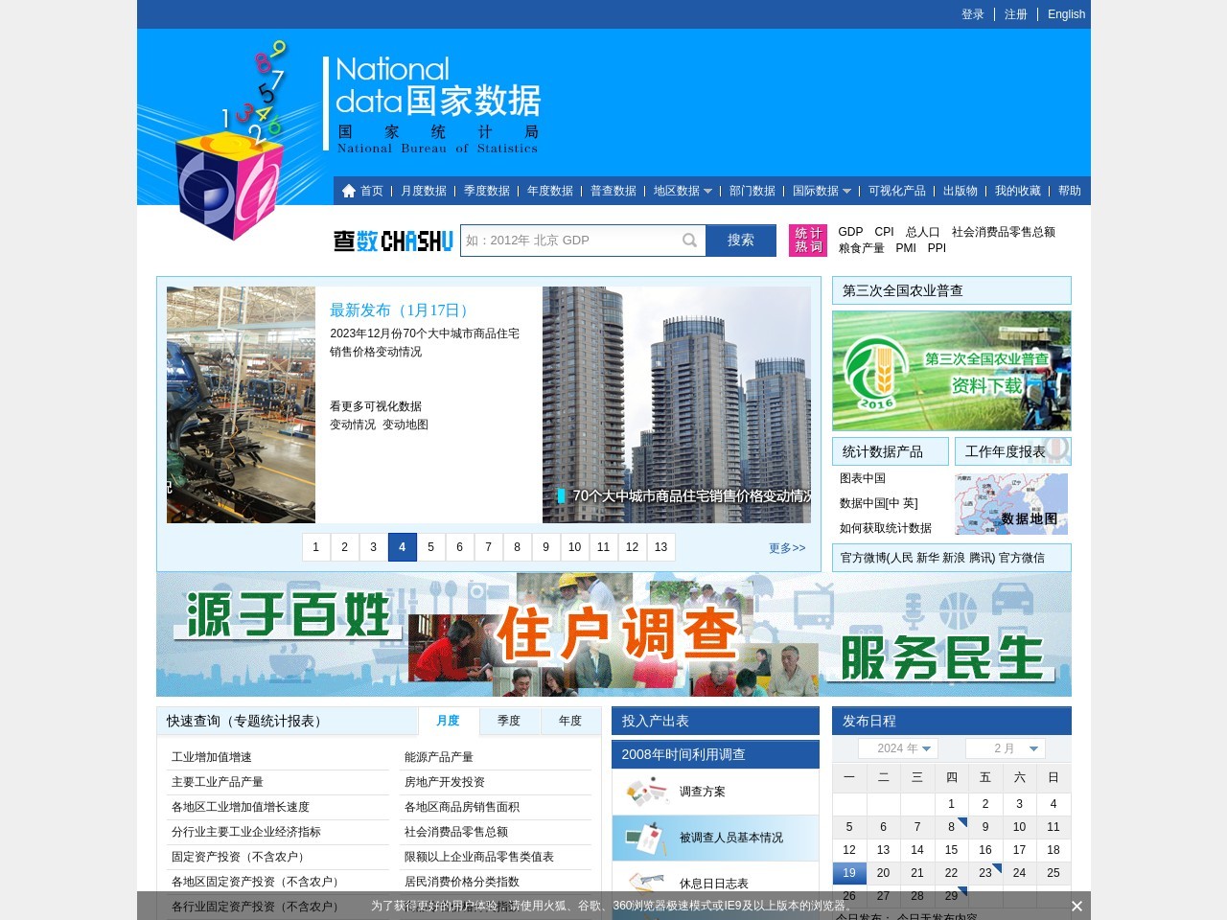
Task: Click the National Data cube logo
Action: tap(228, 182)
